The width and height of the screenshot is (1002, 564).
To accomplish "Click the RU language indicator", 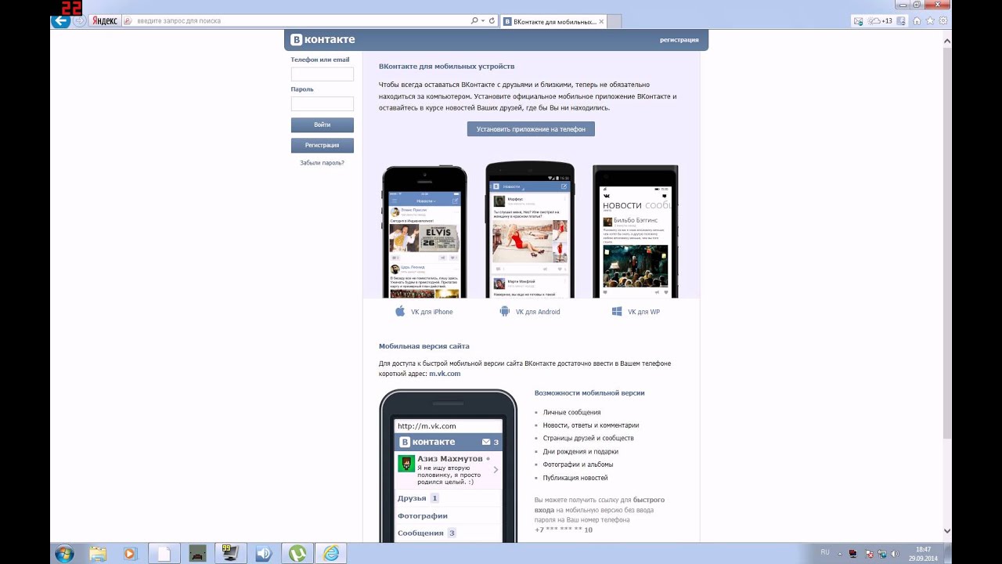I will [825, 552].
